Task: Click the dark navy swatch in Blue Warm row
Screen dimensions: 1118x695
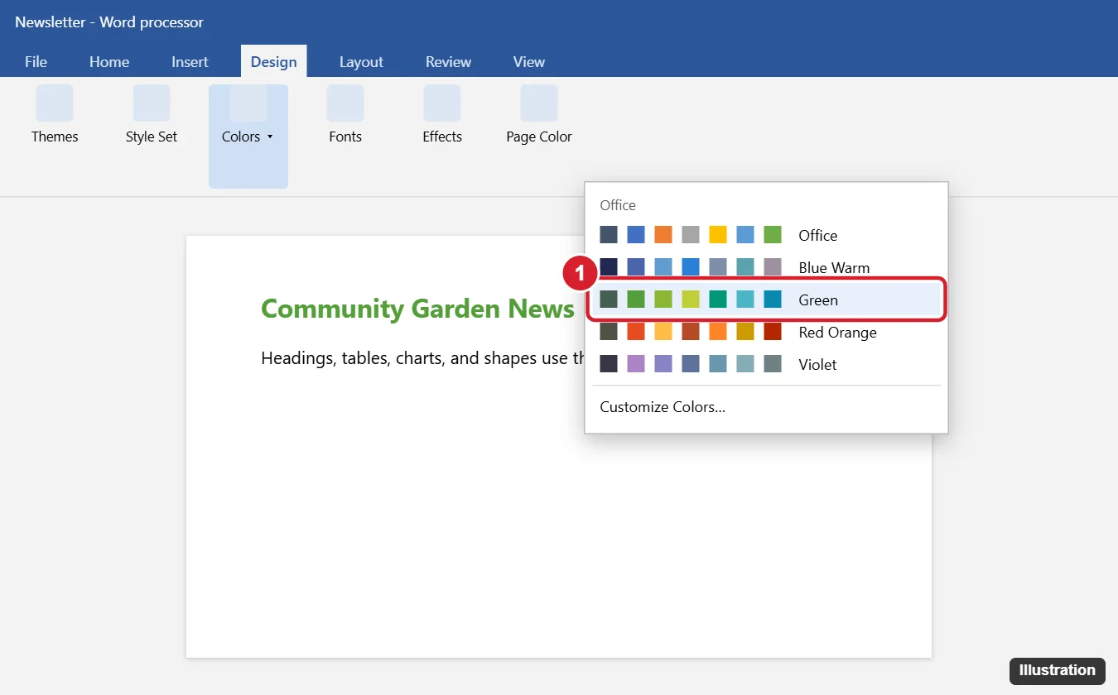Action: point(609,267)
